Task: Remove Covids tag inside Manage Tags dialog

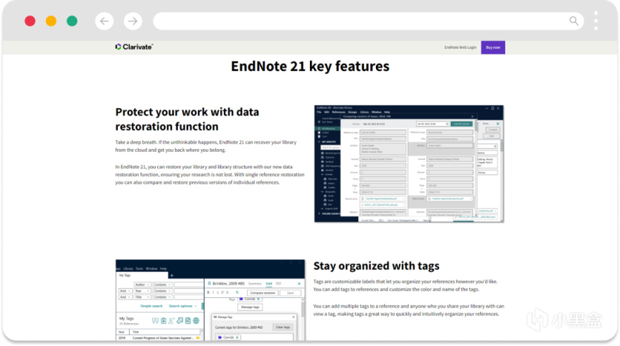Action: click(237, 337)
